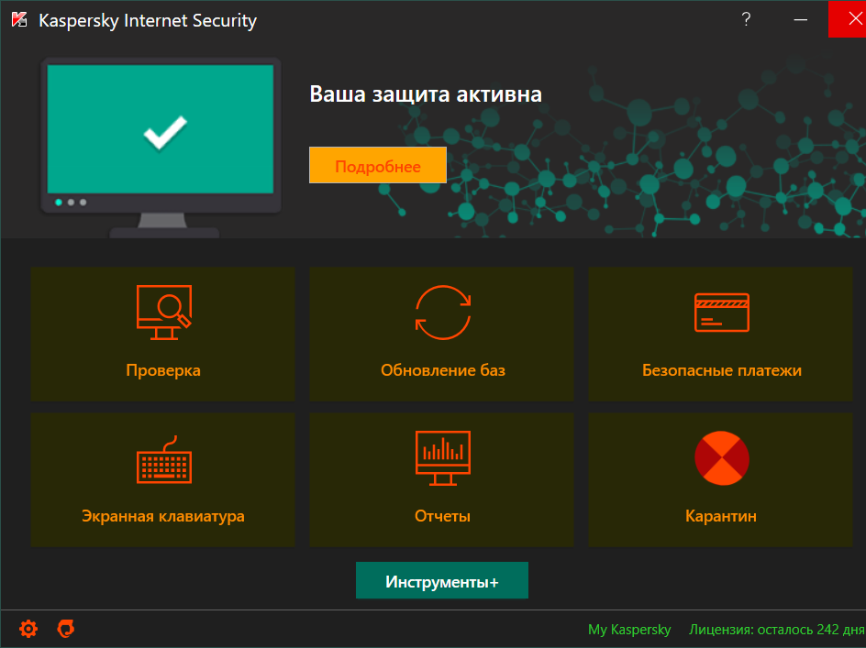The height and width of the screenshot is (648, 866).
Task: Select the middle dot under the monitor screen
Action: click(x=71, y=202)
